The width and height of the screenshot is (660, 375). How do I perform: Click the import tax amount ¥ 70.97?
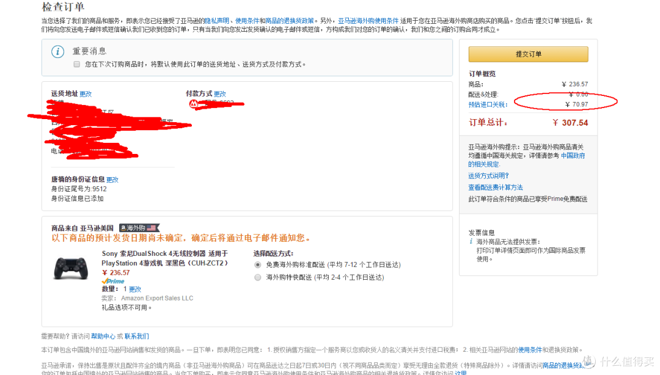[x=577, y=104]
